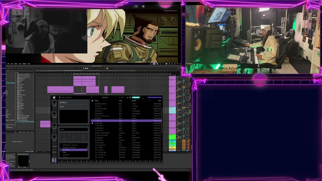The width and height of the screenshot is (322, 181).
Task: Click the favorites star column header
Action: click(92, 101)
